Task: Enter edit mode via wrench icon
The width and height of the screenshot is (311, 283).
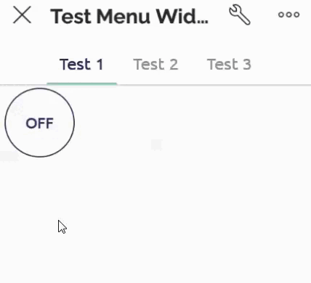Action: (240, 15)
